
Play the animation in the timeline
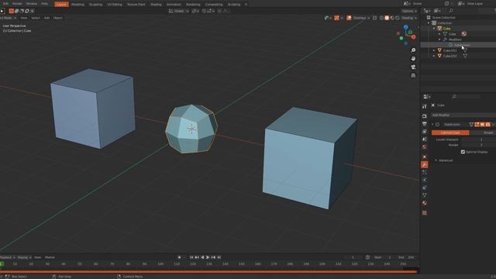208,257
